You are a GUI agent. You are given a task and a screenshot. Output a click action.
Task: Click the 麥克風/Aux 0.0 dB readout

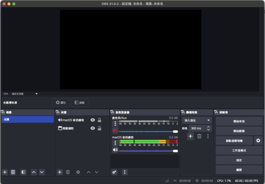coord(173,118)
